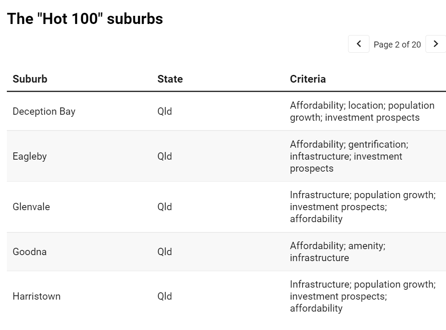
Task: Go to previous page using left chevron
Action: pyautogui.click(x=359, y=44)
